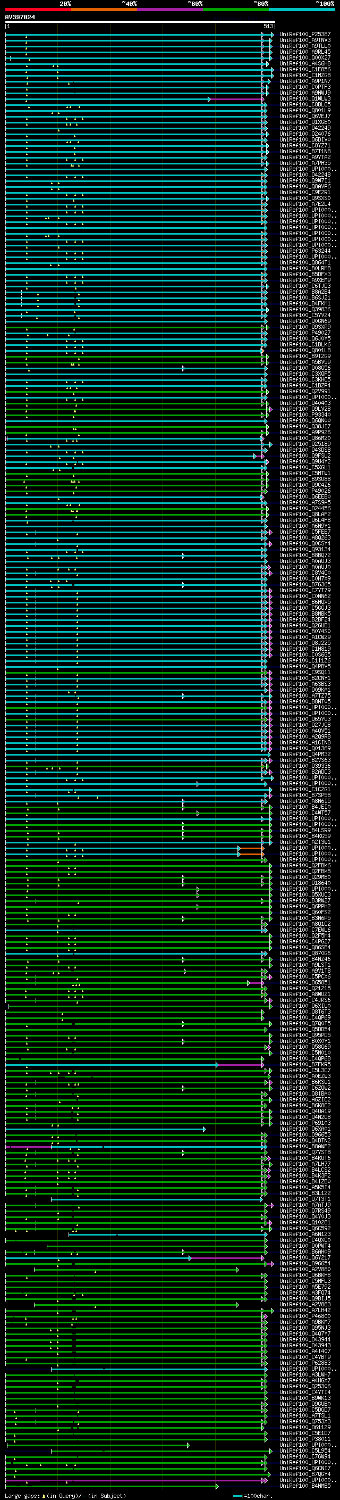The width and height of the screenshot is (340, 1500).
Task: Select hit label UniRef100_A7TZ75
Action: [x=305, y=696]
